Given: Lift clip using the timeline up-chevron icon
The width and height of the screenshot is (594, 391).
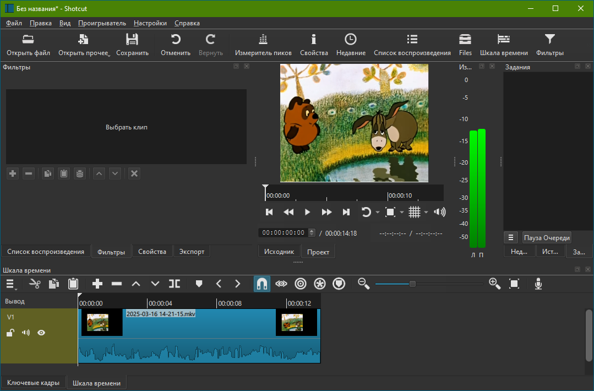Looking at the screenshot, I should [136, 284].
